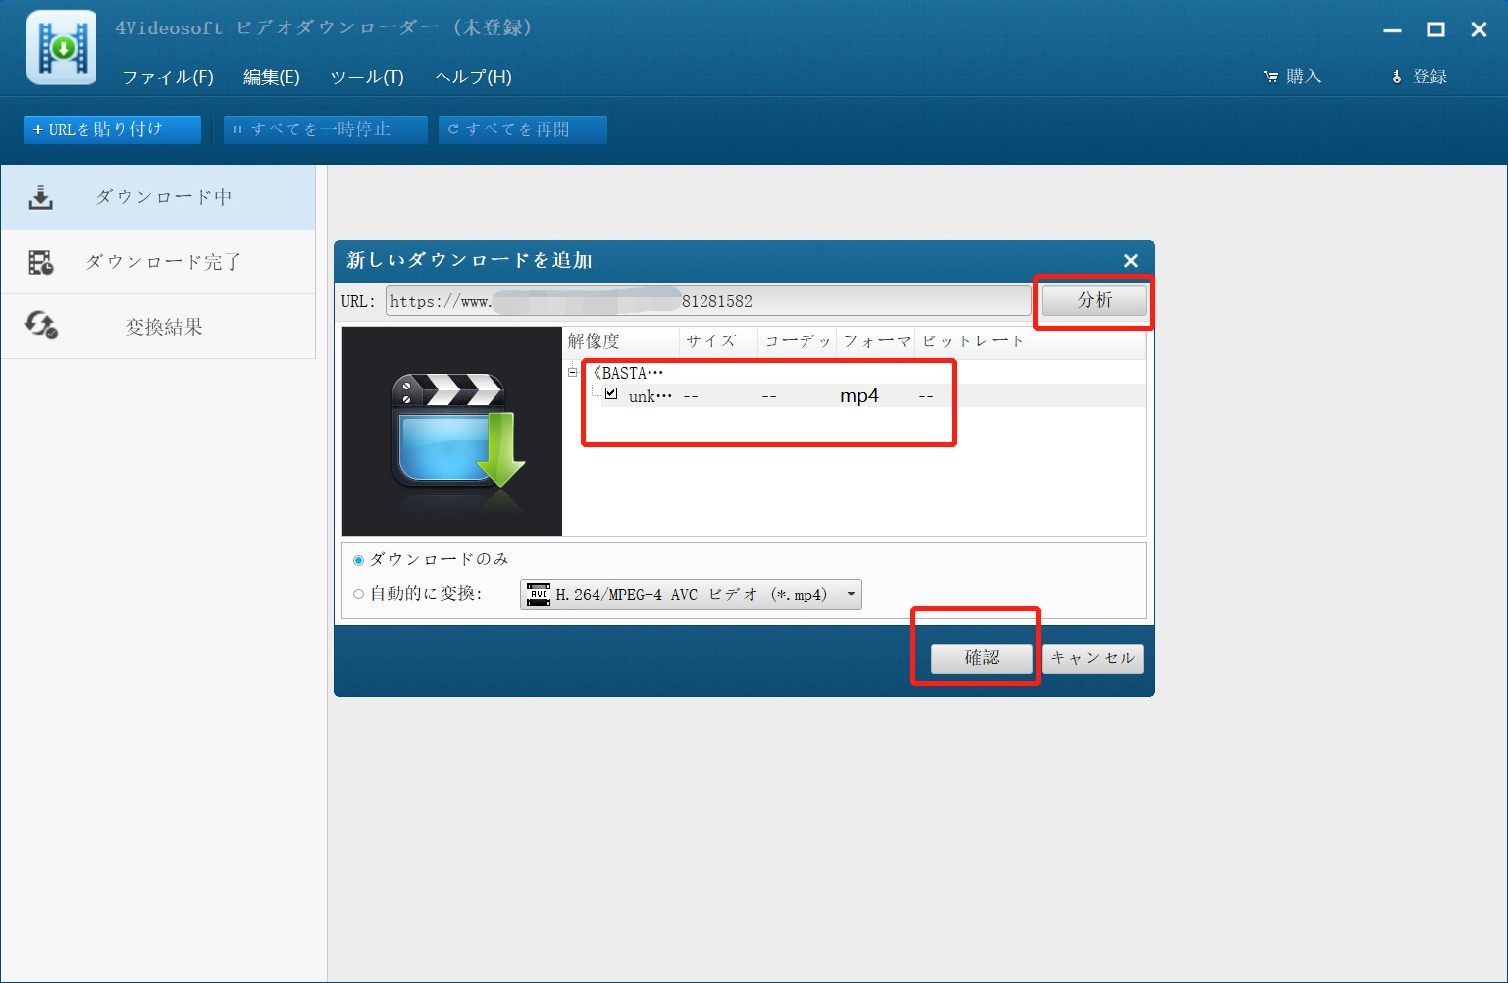Select the ダウンロードのみ radio button
The height and width of the screenshot is (983, 1508).
359,560
